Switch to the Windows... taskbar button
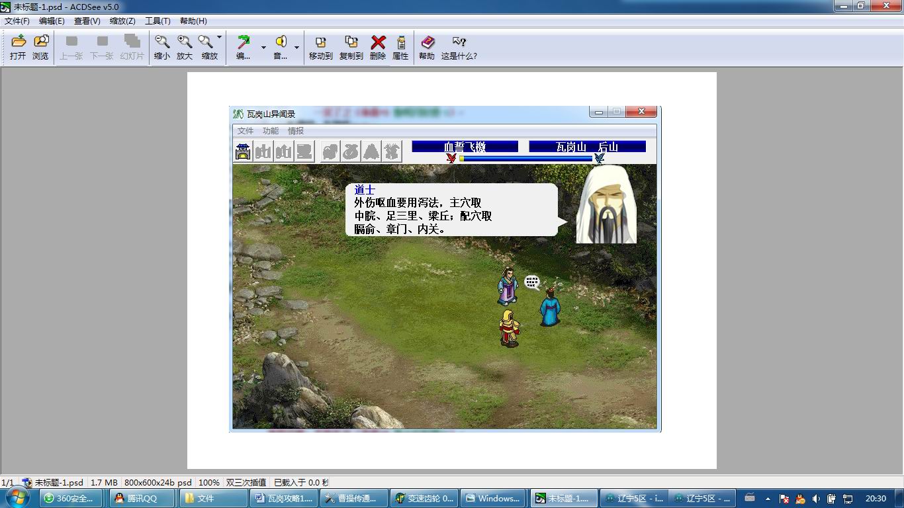 494,499
